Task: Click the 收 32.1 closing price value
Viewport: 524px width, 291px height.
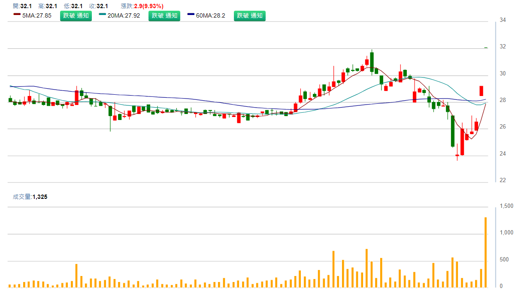Action: [x=102, y=6]
